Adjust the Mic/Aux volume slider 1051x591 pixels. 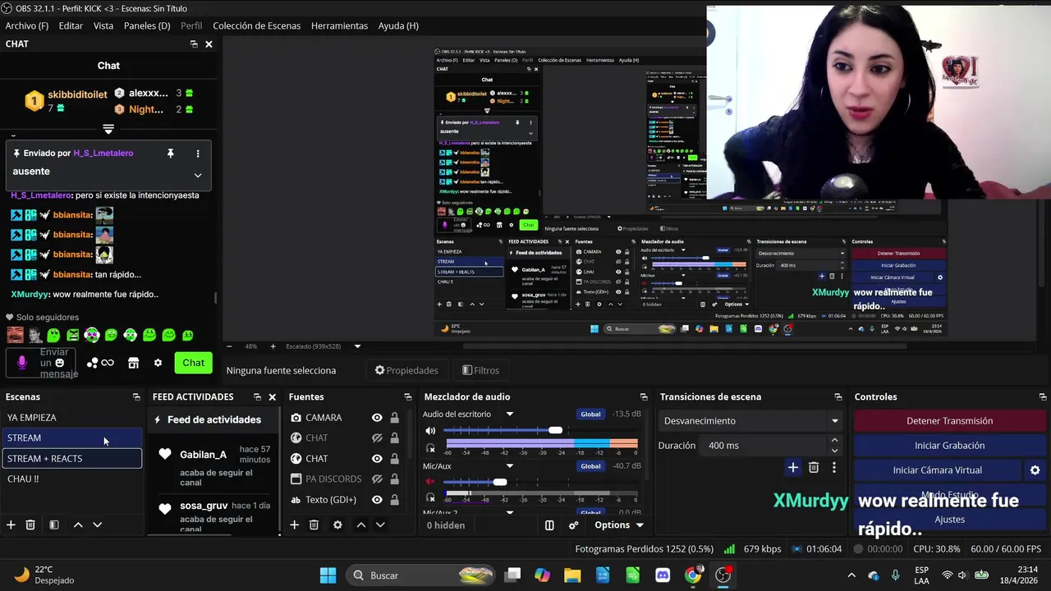[x=500, y=482]
